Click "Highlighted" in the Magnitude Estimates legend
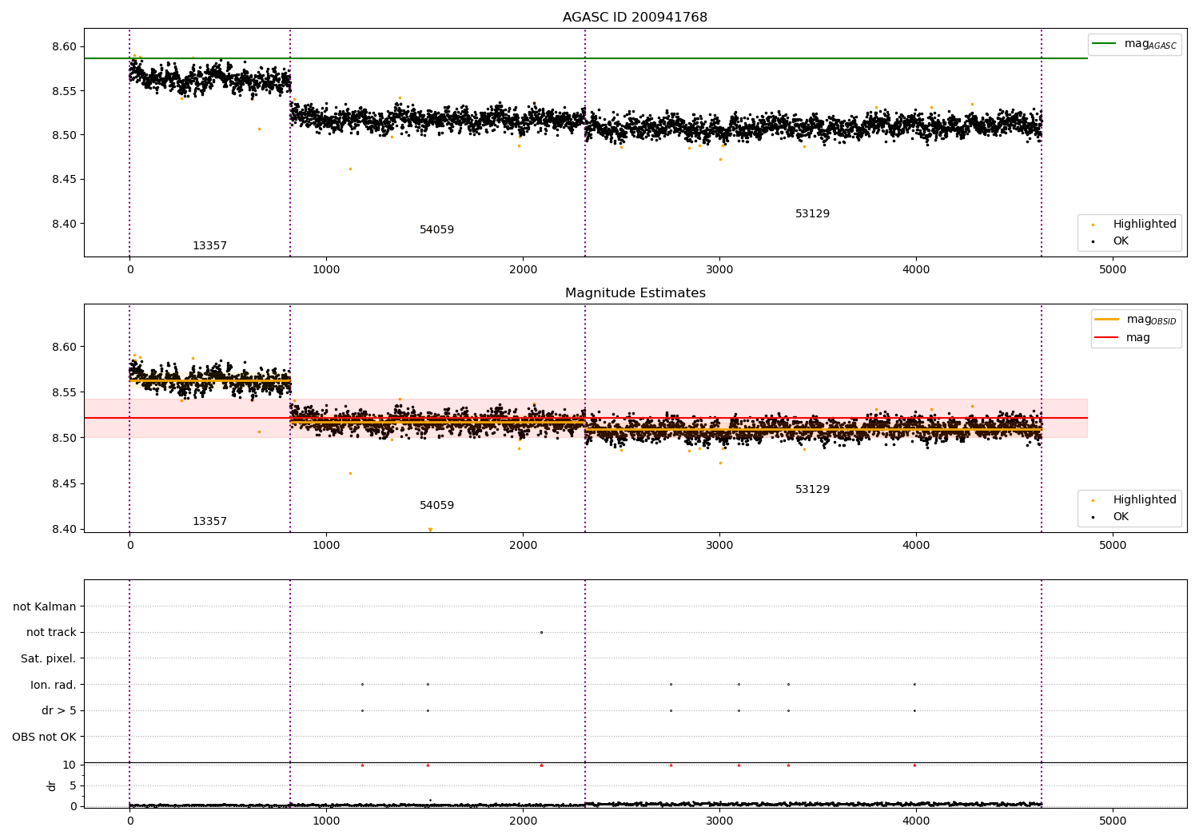 coord(1145,500)
